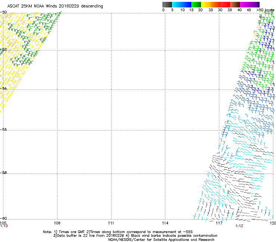Click the '-56' latitude axis label
The image size is (276, 242).
click(3, 130)
